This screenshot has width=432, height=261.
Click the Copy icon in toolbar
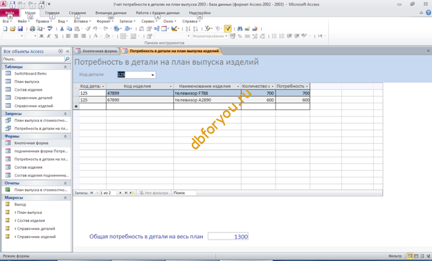[x=69, y=28]
